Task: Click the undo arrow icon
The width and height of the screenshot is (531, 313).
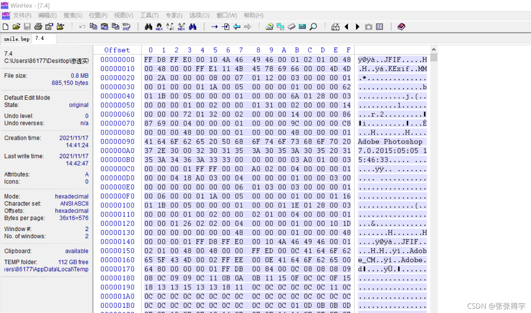Action: coord(82,26)
